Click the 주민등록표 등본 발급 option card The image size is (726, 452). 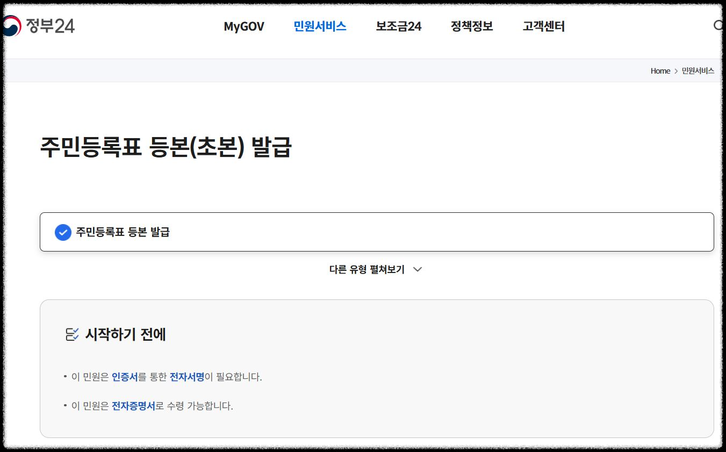pyautogui.click(x=376, y=232)
